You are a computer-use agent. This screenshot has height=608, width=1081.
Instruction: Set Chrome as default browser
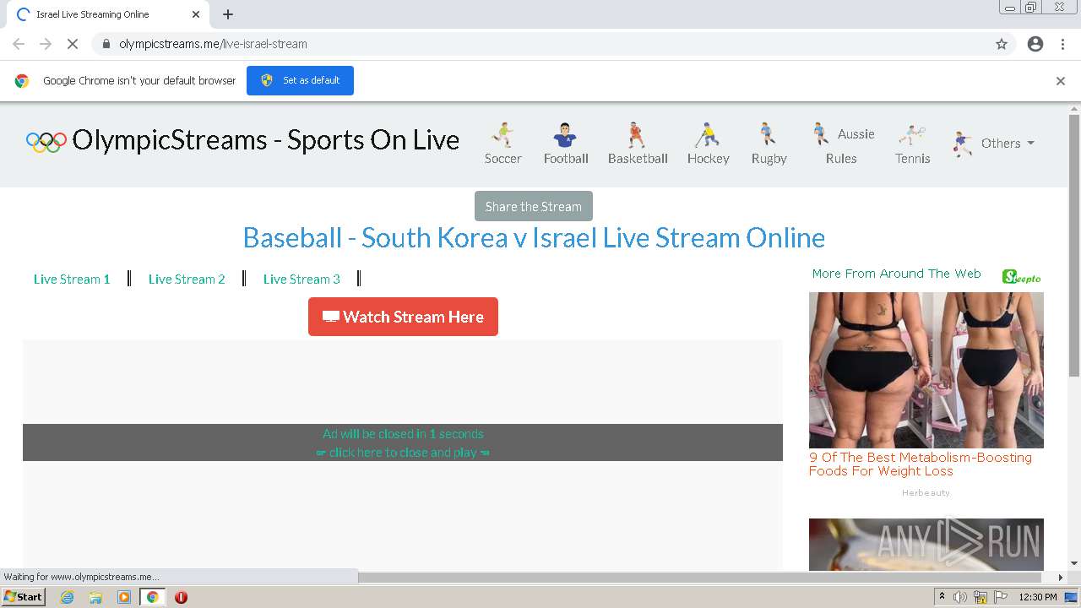pyautogui.click(x=300, y=80)
